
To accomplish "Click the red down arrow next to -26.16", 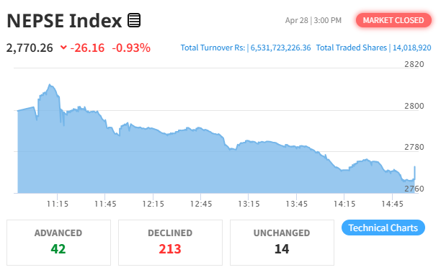I will click(x=63, y=48).
